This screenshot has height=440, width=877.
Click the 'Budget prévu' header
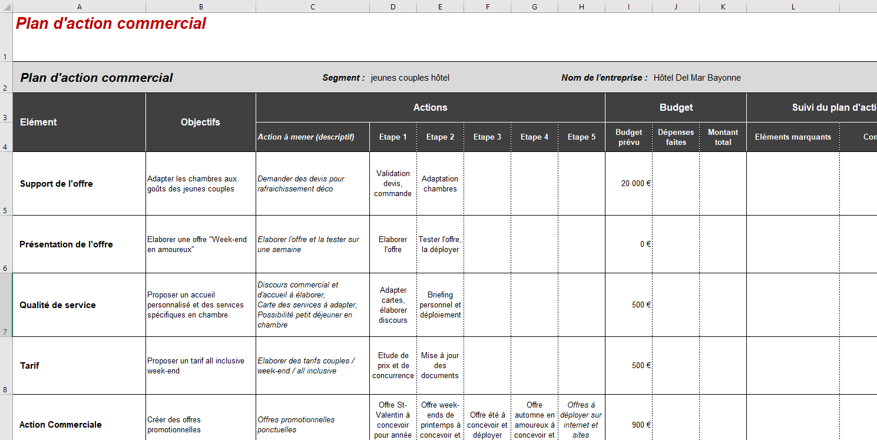point(628,137)
